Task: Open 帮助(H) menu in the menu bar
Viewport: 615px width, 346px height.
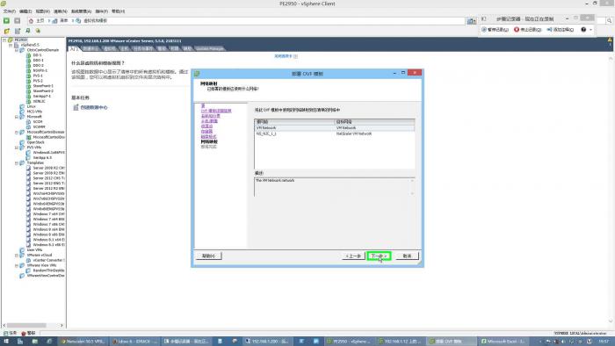Action: pyautogui.click(x=118, y=11)
